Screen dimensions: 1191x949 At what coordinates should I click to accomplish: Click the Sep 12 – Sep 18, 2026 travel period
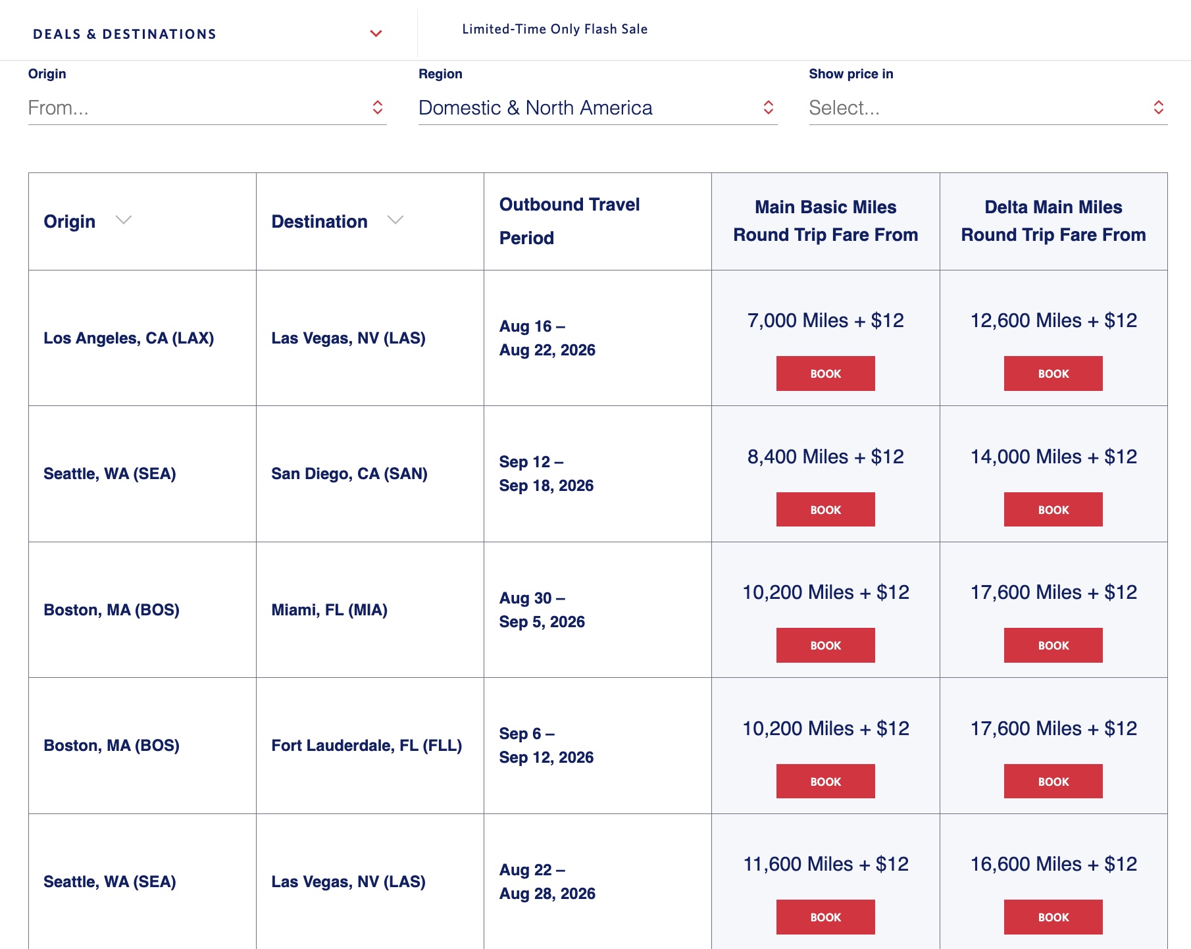click(x=546, y=474)
